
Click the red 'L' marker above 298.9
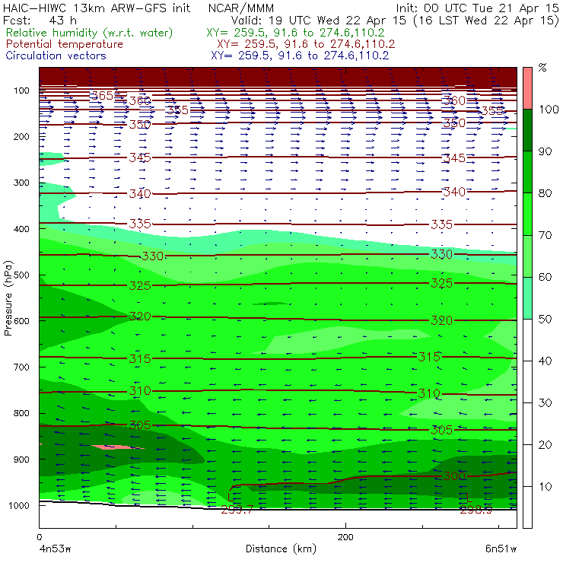pos(469,497)
